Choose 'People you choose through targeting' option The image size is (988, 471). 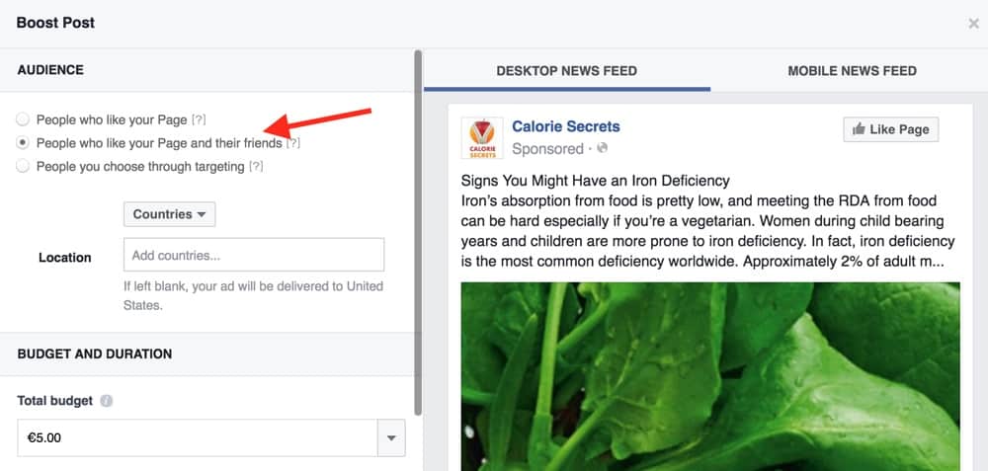(23, 167)
